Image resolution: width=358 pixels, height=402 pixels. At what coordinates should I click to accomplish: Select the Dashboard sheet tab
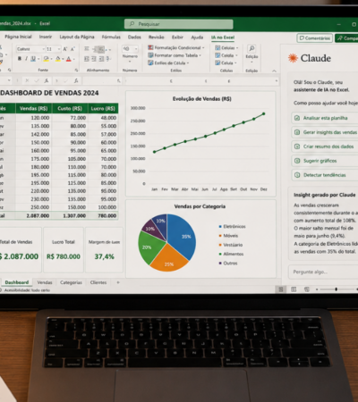click(x=17, y=282)
